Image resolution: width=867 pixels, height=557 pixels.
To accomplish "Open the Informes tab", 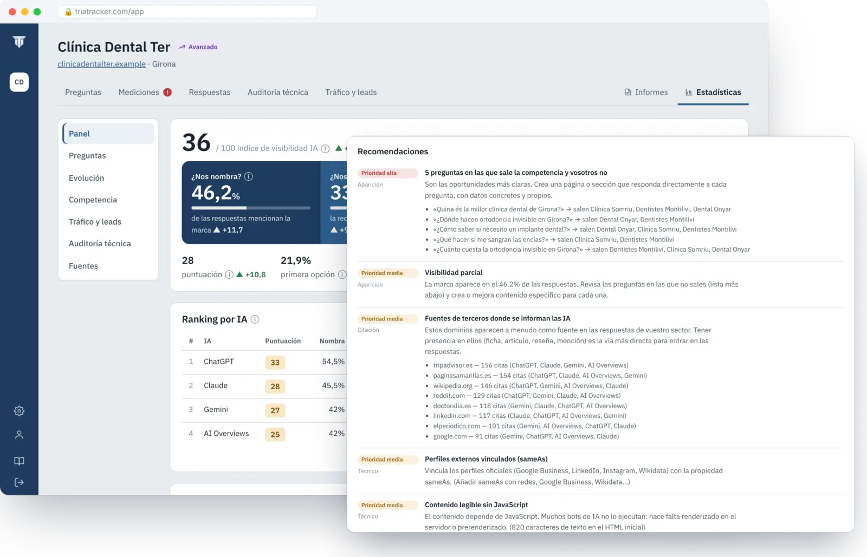I will (x=646, y=92).
